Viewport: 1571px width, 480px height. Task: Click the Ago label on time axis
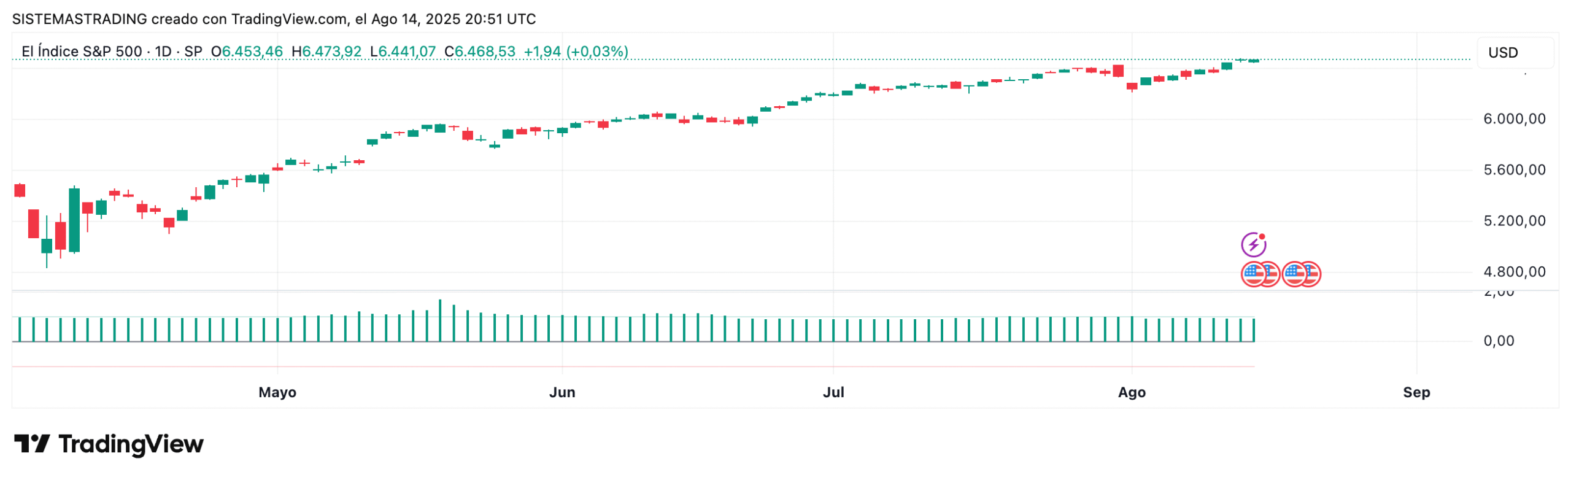click(1131, 392)
